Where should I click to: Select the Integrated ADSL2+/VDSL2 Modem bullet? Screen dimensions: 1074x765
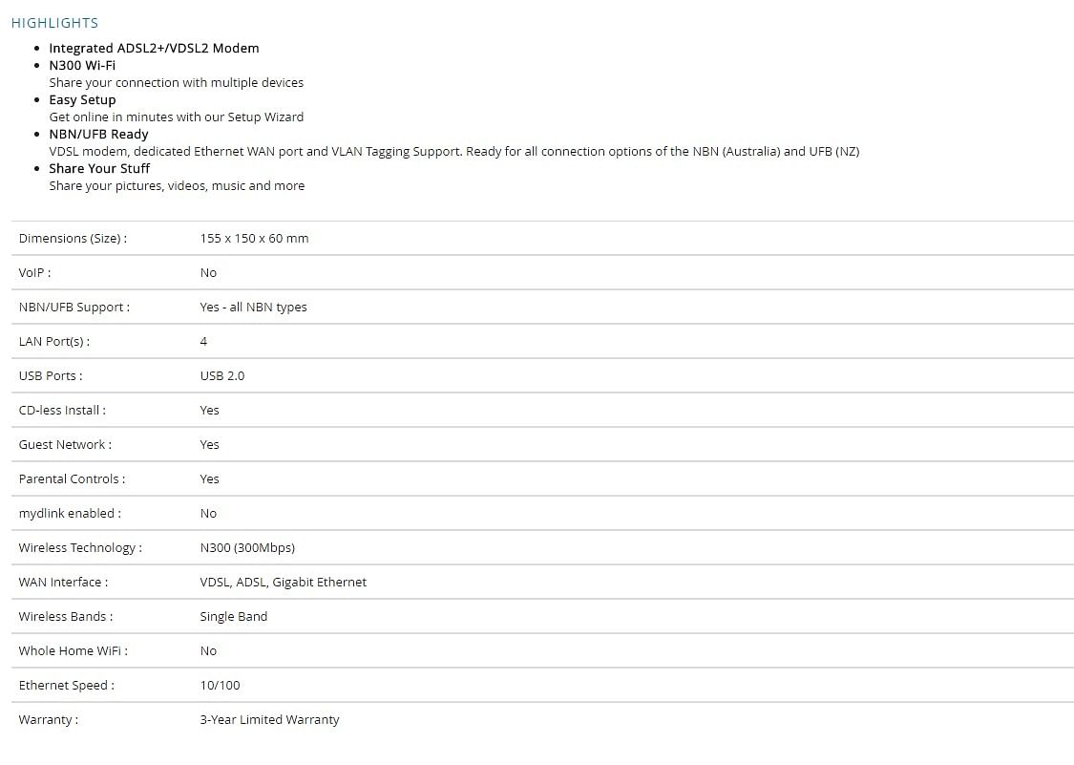tap(154, 48)
